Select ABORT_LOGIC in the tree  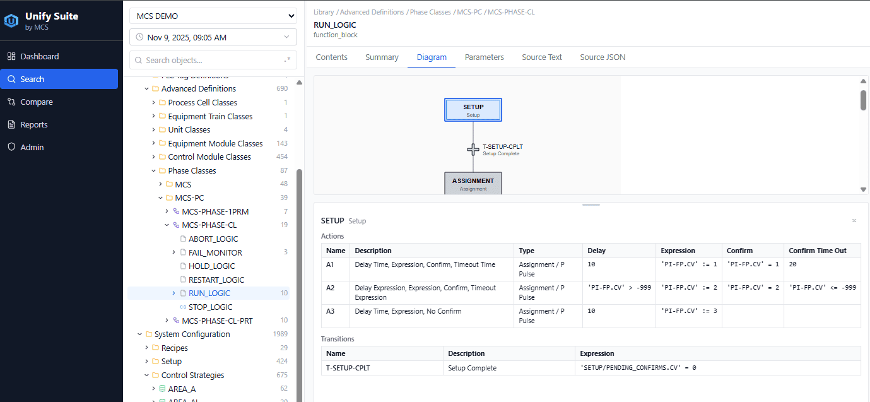(x=213, y=239)
